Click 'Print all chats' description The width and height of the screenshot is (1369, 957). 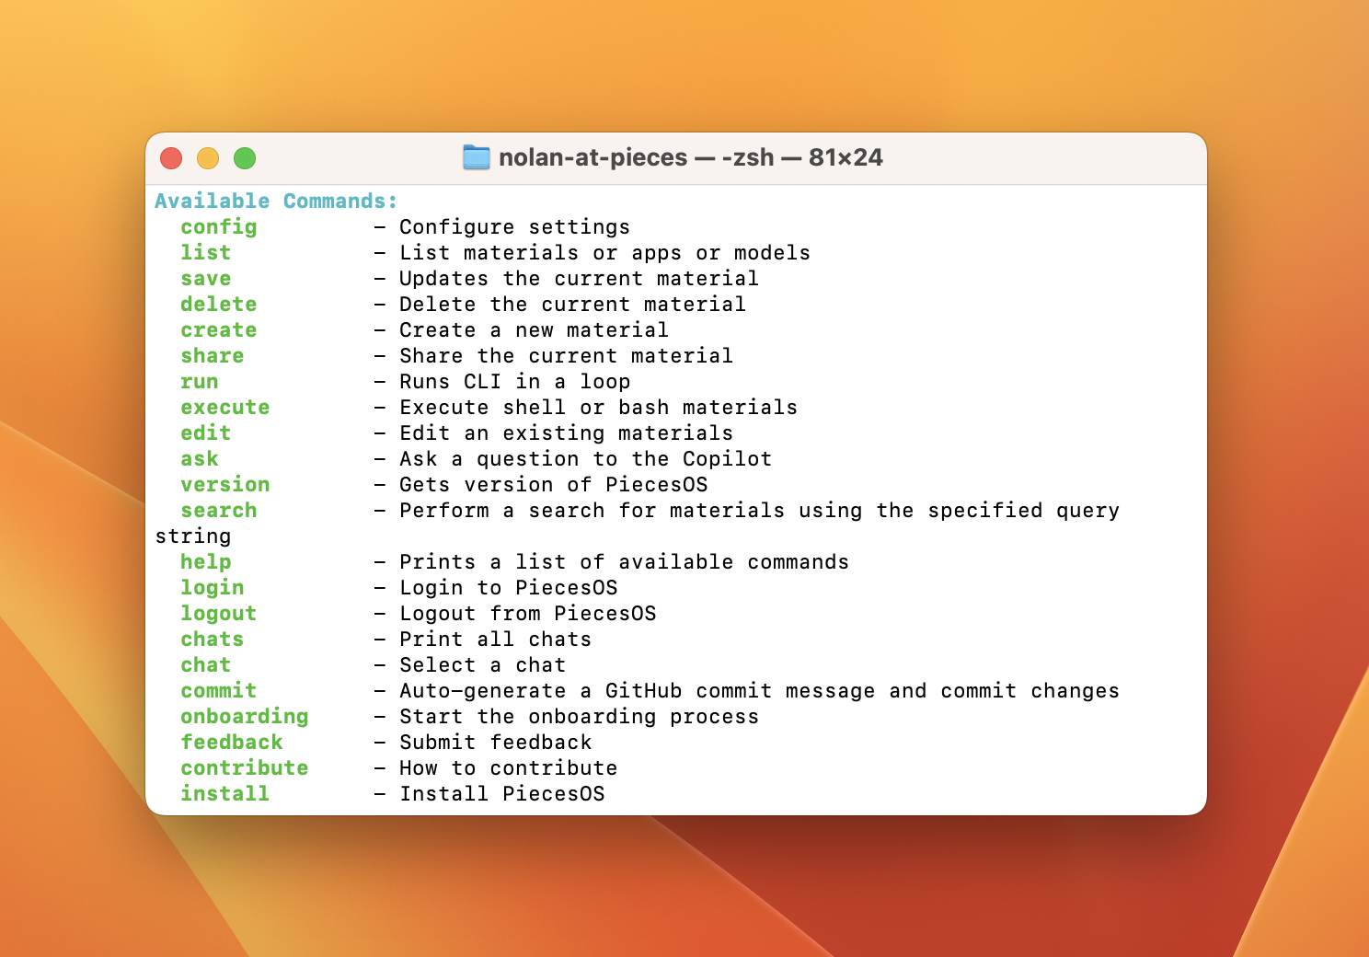[496, 639]
